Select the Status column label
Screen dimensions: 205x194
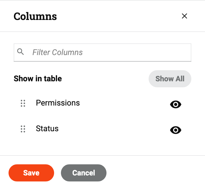tap(47, 128)
